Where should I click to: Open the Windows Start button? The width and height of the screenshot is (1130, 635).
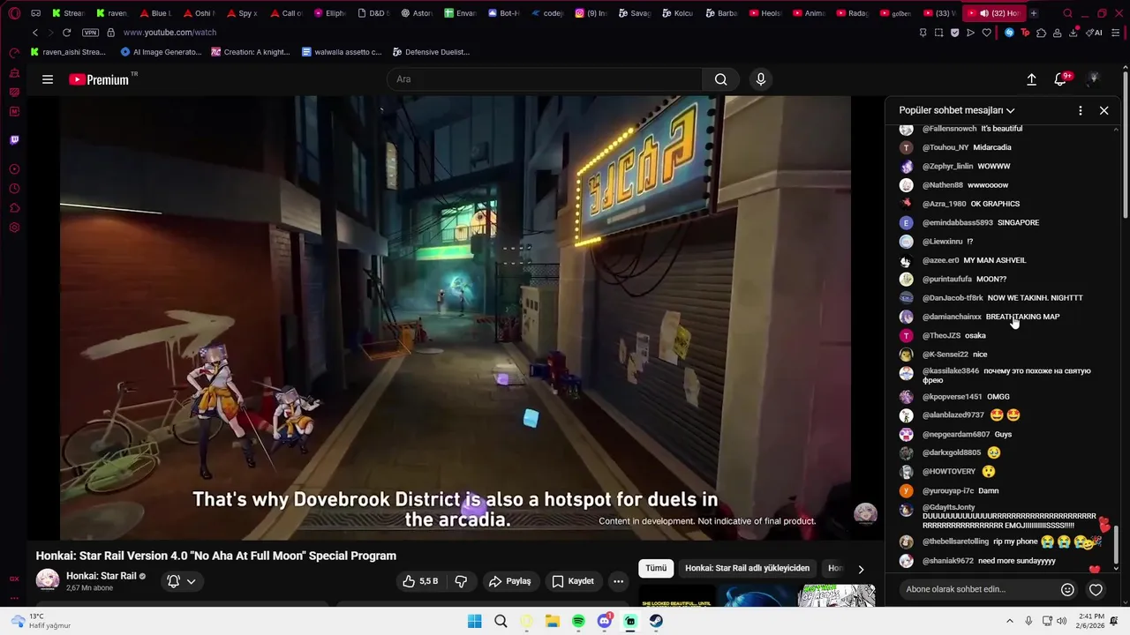(474, 621)
